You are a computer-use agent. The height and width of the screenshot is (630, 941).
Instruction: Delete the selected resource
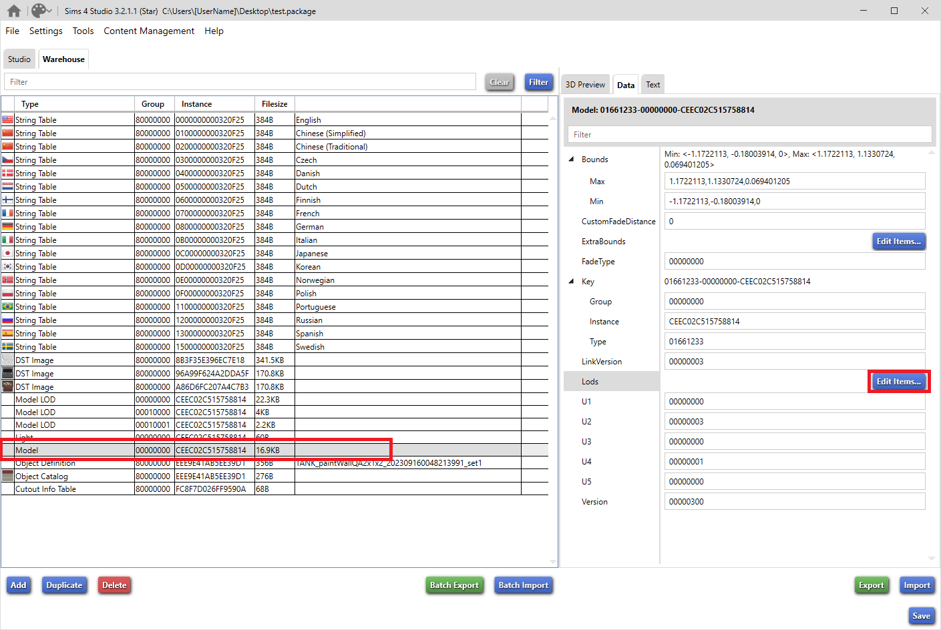[114, 585]
